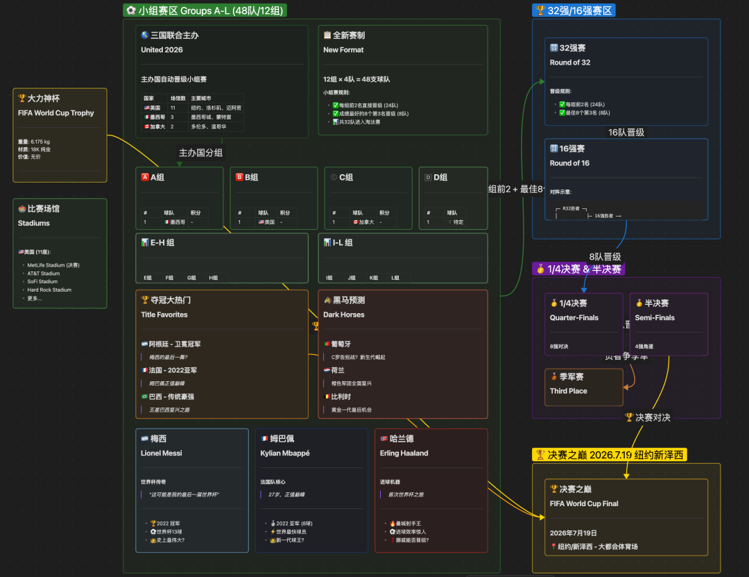Click the medal icon beside 半决赛
The image size is (749, 577).
pos(639,303)
